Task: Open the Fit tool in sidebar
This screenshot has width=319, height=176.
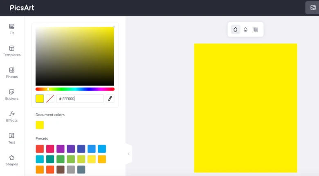Action: coord(12,29)
